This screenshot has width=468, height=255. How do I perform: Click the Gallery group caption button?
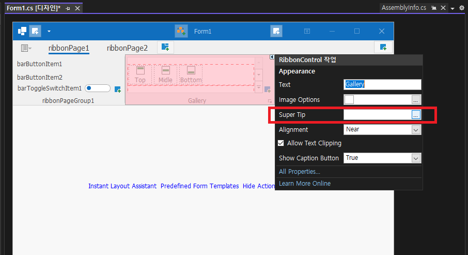[x=270, y=101]
